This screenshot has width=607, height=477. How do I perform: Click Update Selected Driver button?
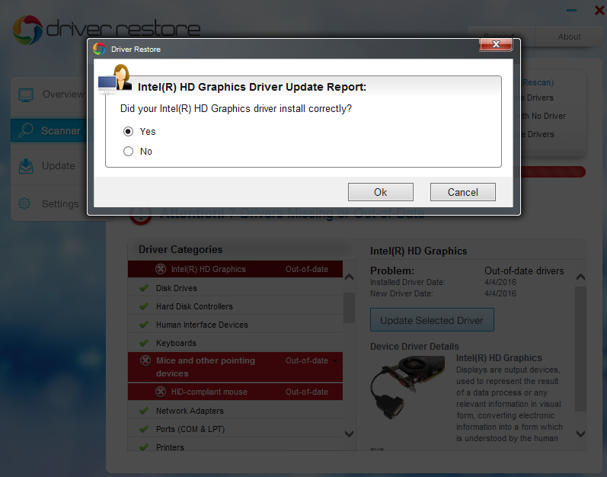[x=432, y=320]
